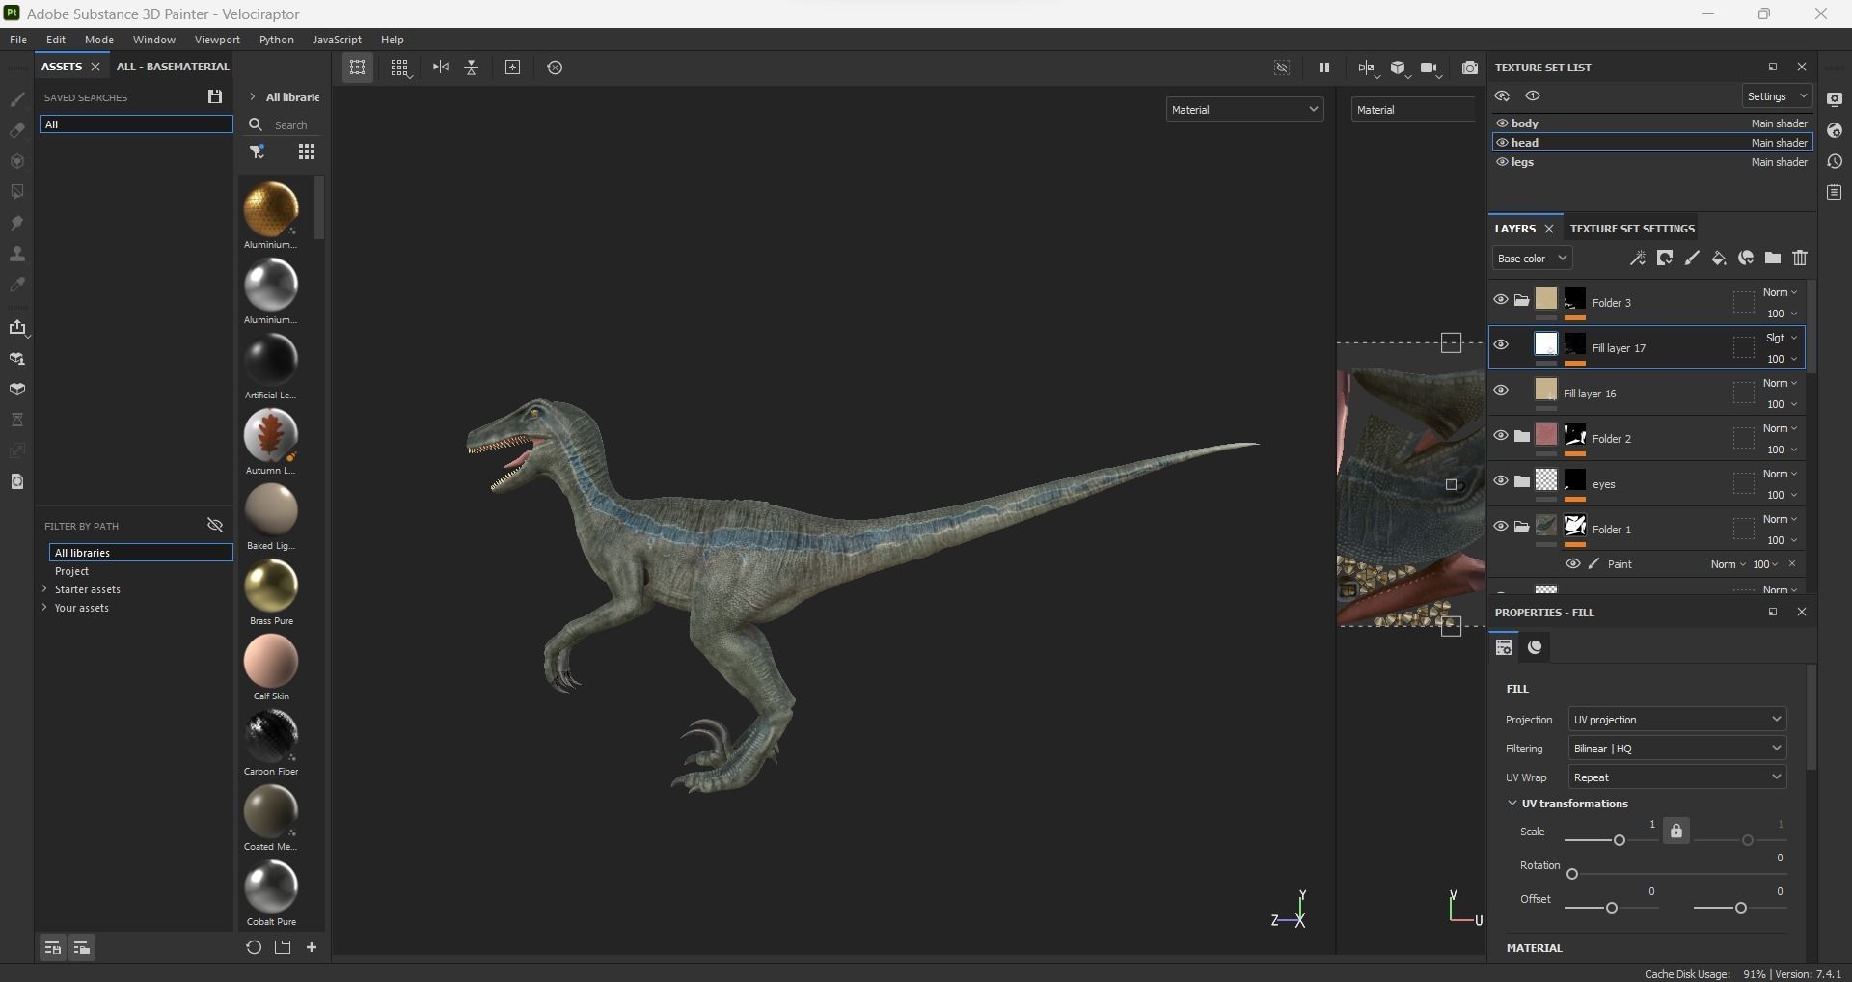Open the export textures icon in left toolbar
The image size is (1852, 982).
point(17,328)
